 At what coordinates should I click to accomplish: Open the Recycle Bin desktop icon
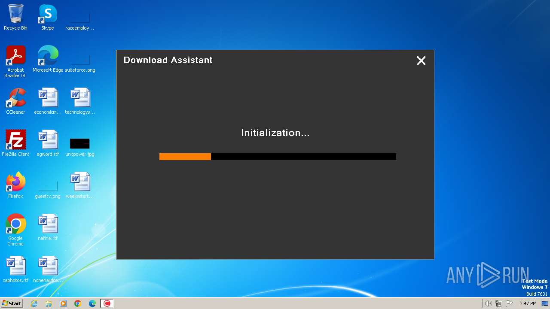point(15,18)
